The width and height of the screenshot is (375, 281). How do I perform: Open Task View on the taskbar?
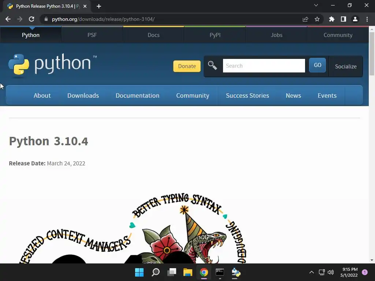coord(172,272)
